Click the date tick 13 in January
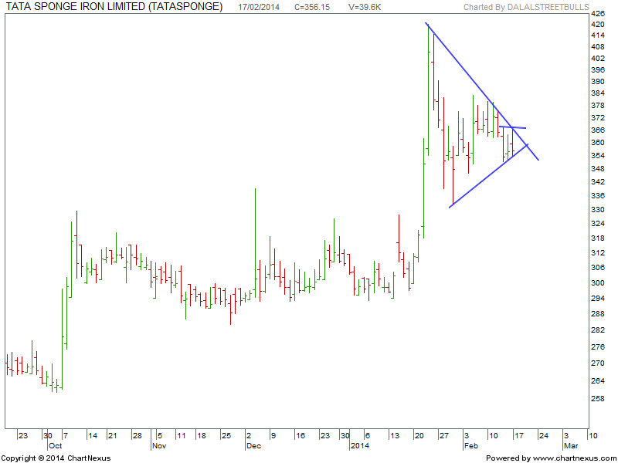The image size is (618, 463). point(395,436)
